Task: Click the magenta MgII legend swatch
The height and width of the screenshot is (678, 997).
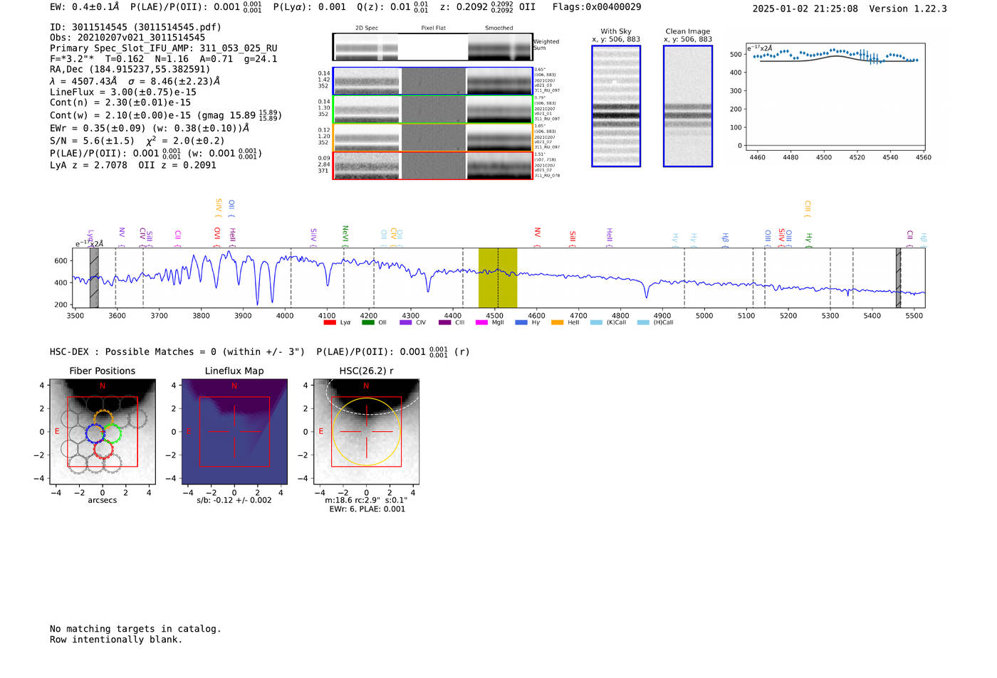Action: (x=481, y=322)
